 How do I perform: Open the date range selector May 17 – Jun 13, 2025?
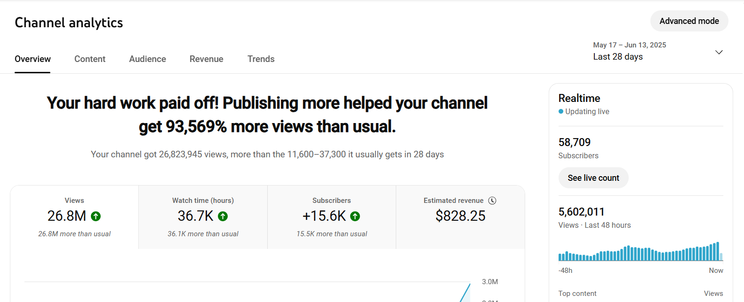[x=658, y=51]
